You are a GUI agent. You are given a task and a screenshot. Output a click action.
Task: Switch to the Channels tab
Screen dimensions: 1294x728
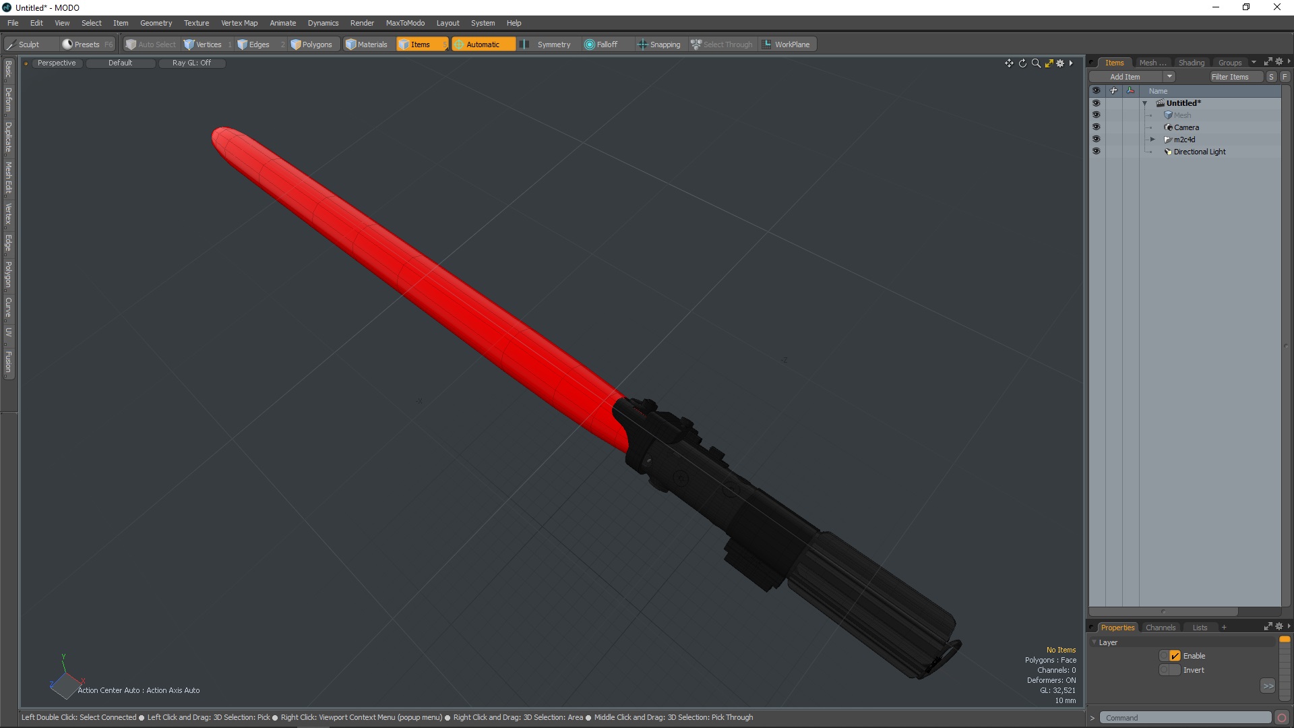coord(1160,628)
